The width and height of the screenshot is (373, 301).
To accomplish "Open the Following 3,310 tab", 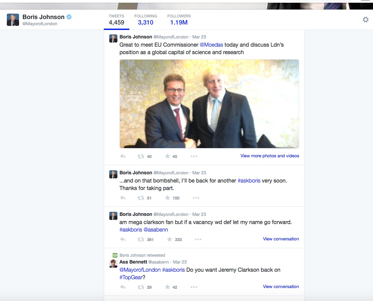I will click(146, 20).
